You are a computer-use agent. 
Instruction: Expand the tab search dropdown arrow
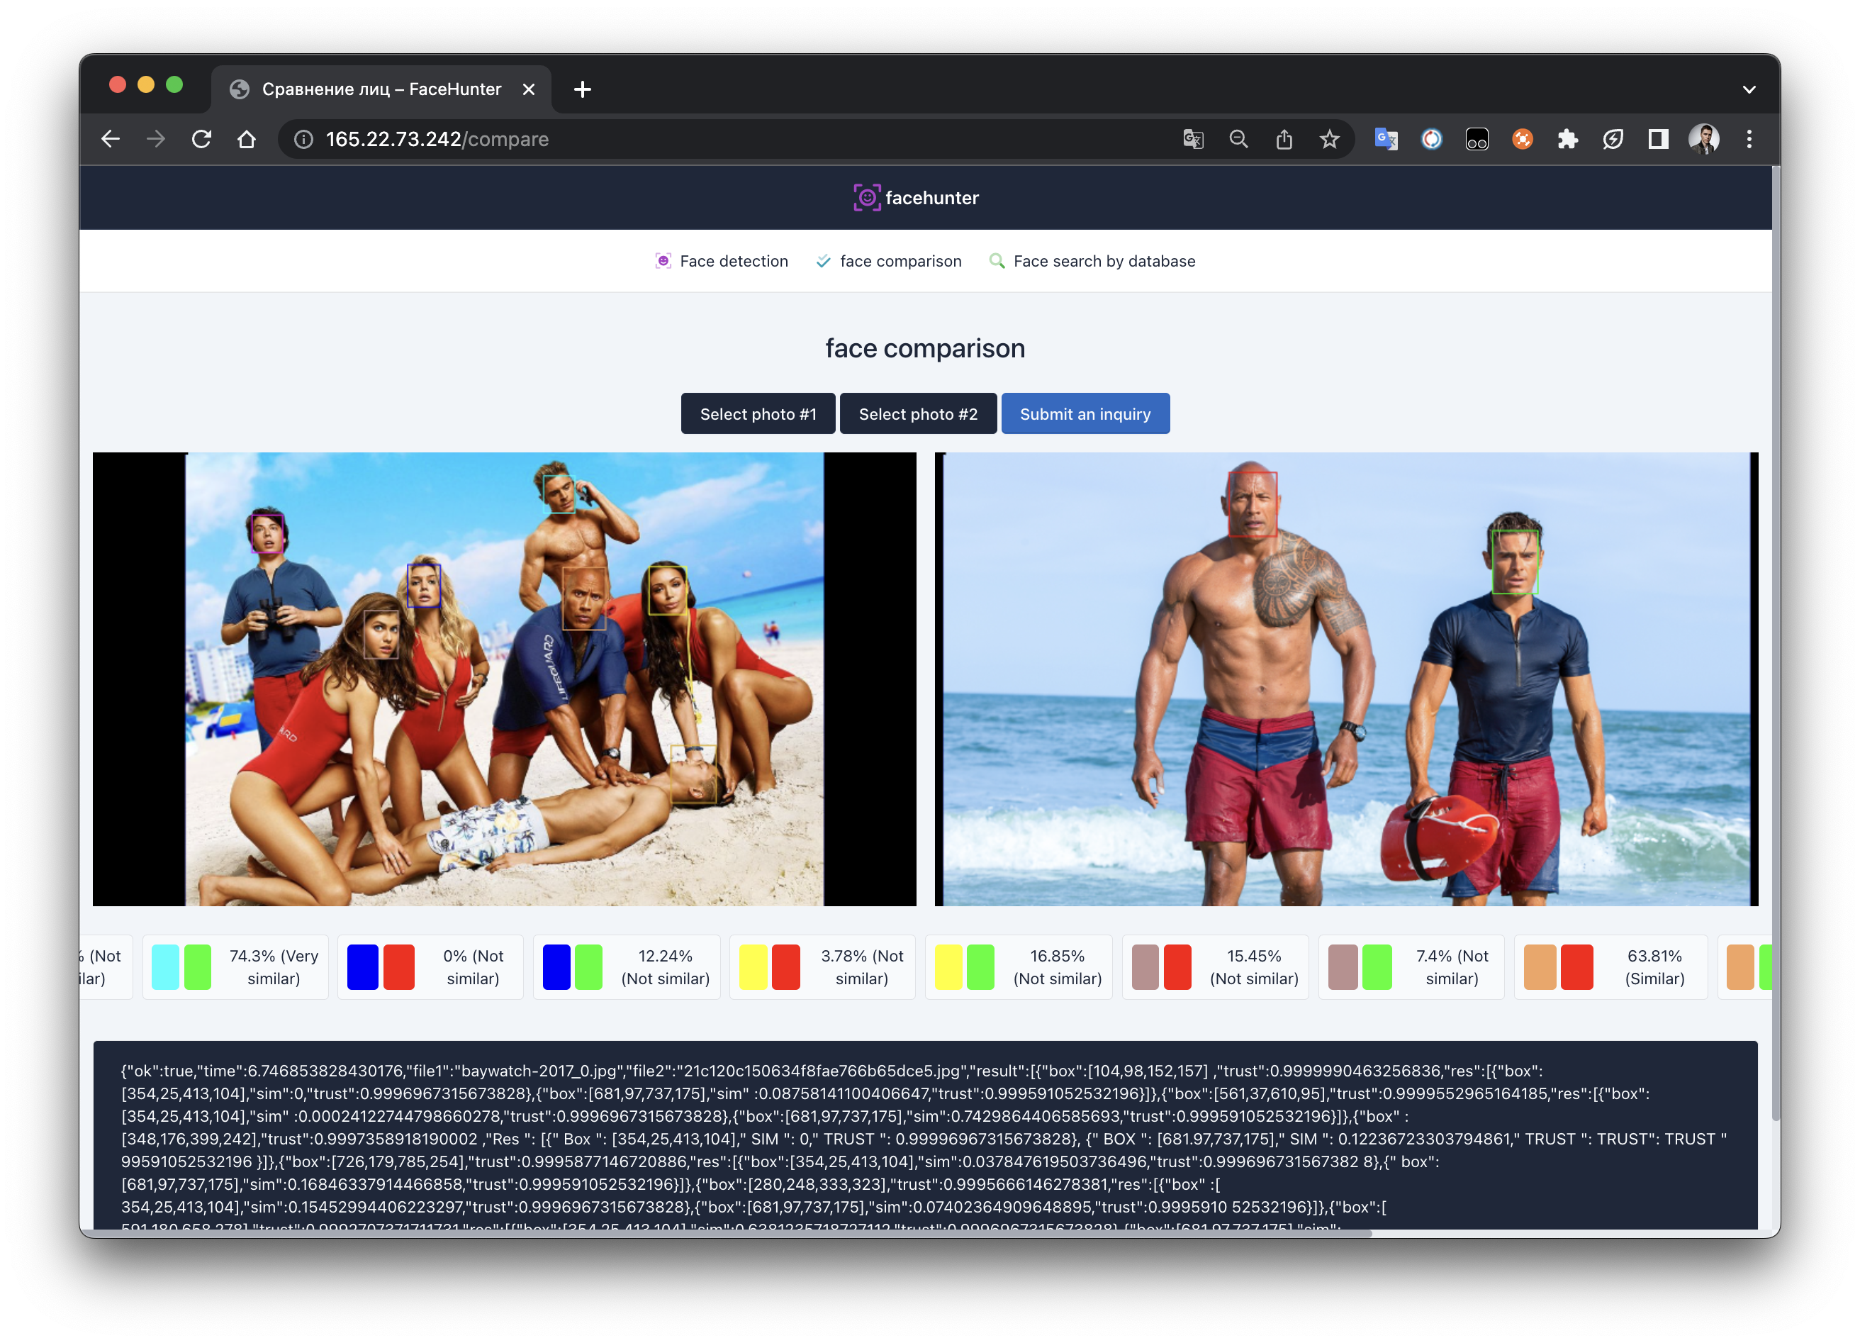1749,89
